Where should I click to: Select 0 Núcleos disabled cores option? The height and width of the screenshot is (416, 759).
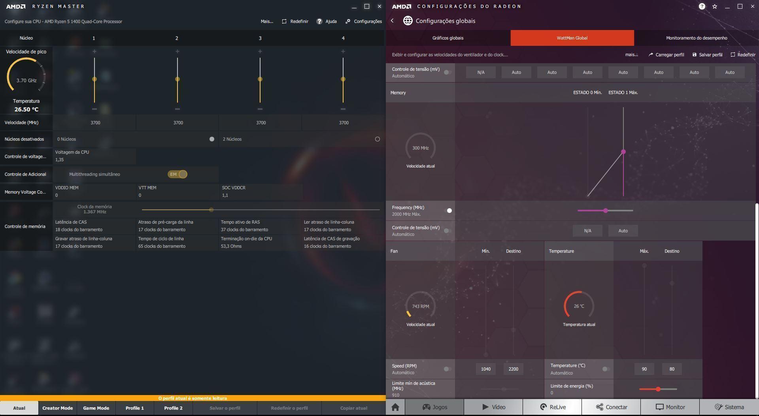212,139
